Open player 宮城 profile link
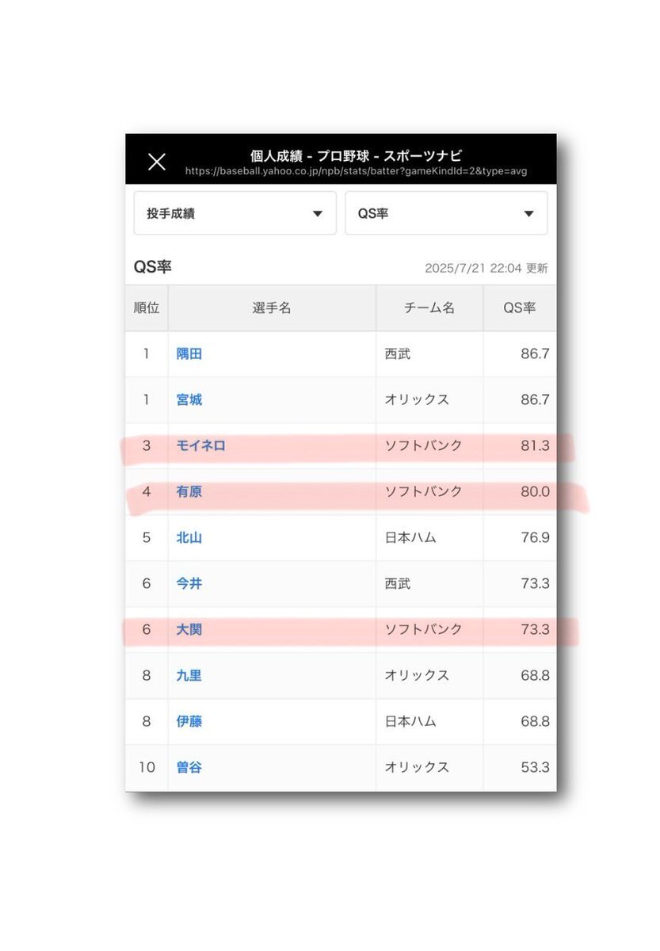This screenshot has width=660, height=951. pyautogui.click(x=189, y=399)
